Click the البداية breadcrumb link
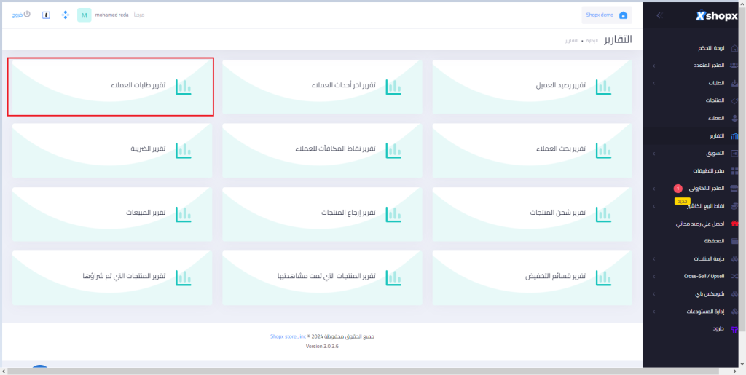 click(x=592, y=41)
